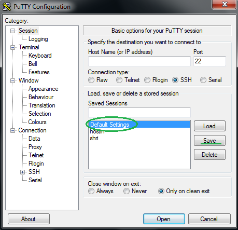Click the Port number field
The image size is (238, 230).
(x=209, y=61)
